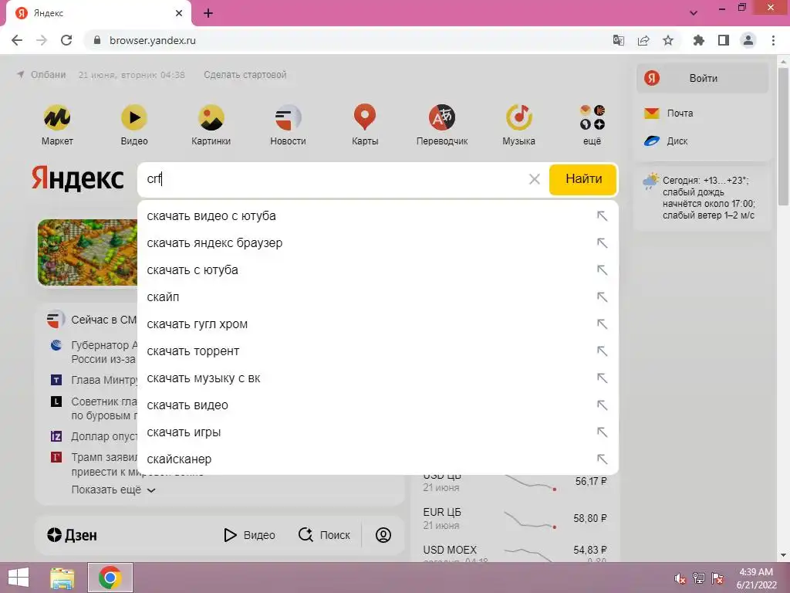Open USD MOEX exchange rate row
The width and height of the screenshot is (790, 593).
515,551
